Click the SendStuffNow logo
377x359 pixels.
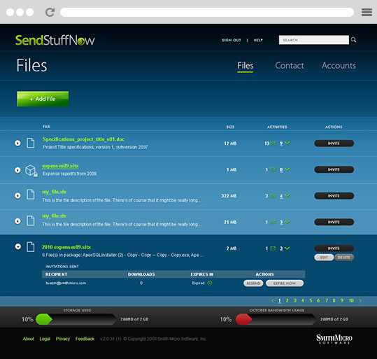tap(55, 40)
